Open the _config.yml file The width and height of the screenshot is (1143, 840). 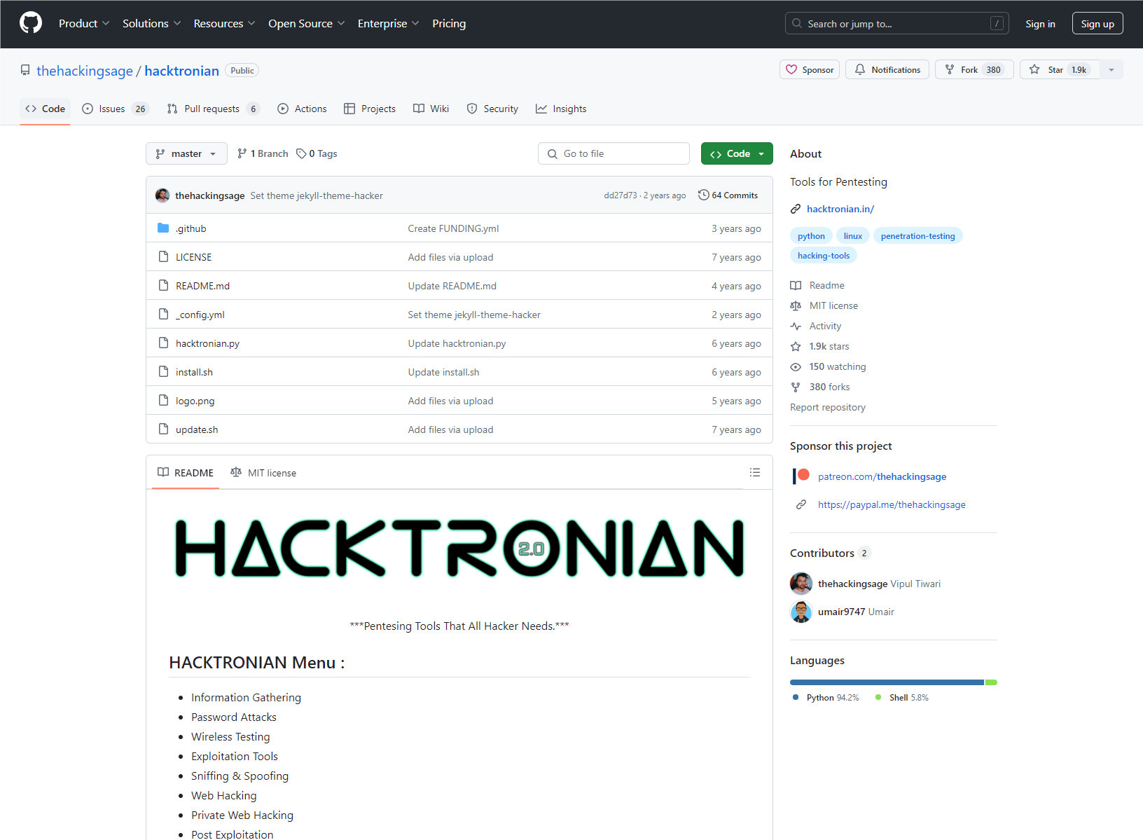200,315
